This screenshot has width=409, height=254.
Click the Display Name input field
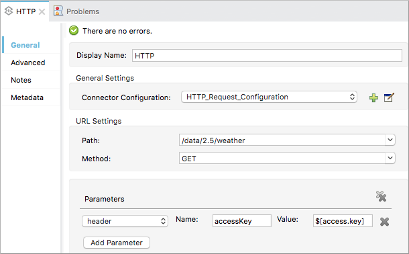point(267,55)
